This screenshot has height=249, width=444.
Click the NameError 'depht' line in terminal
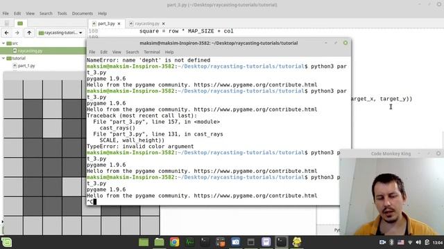click(148, 60)
